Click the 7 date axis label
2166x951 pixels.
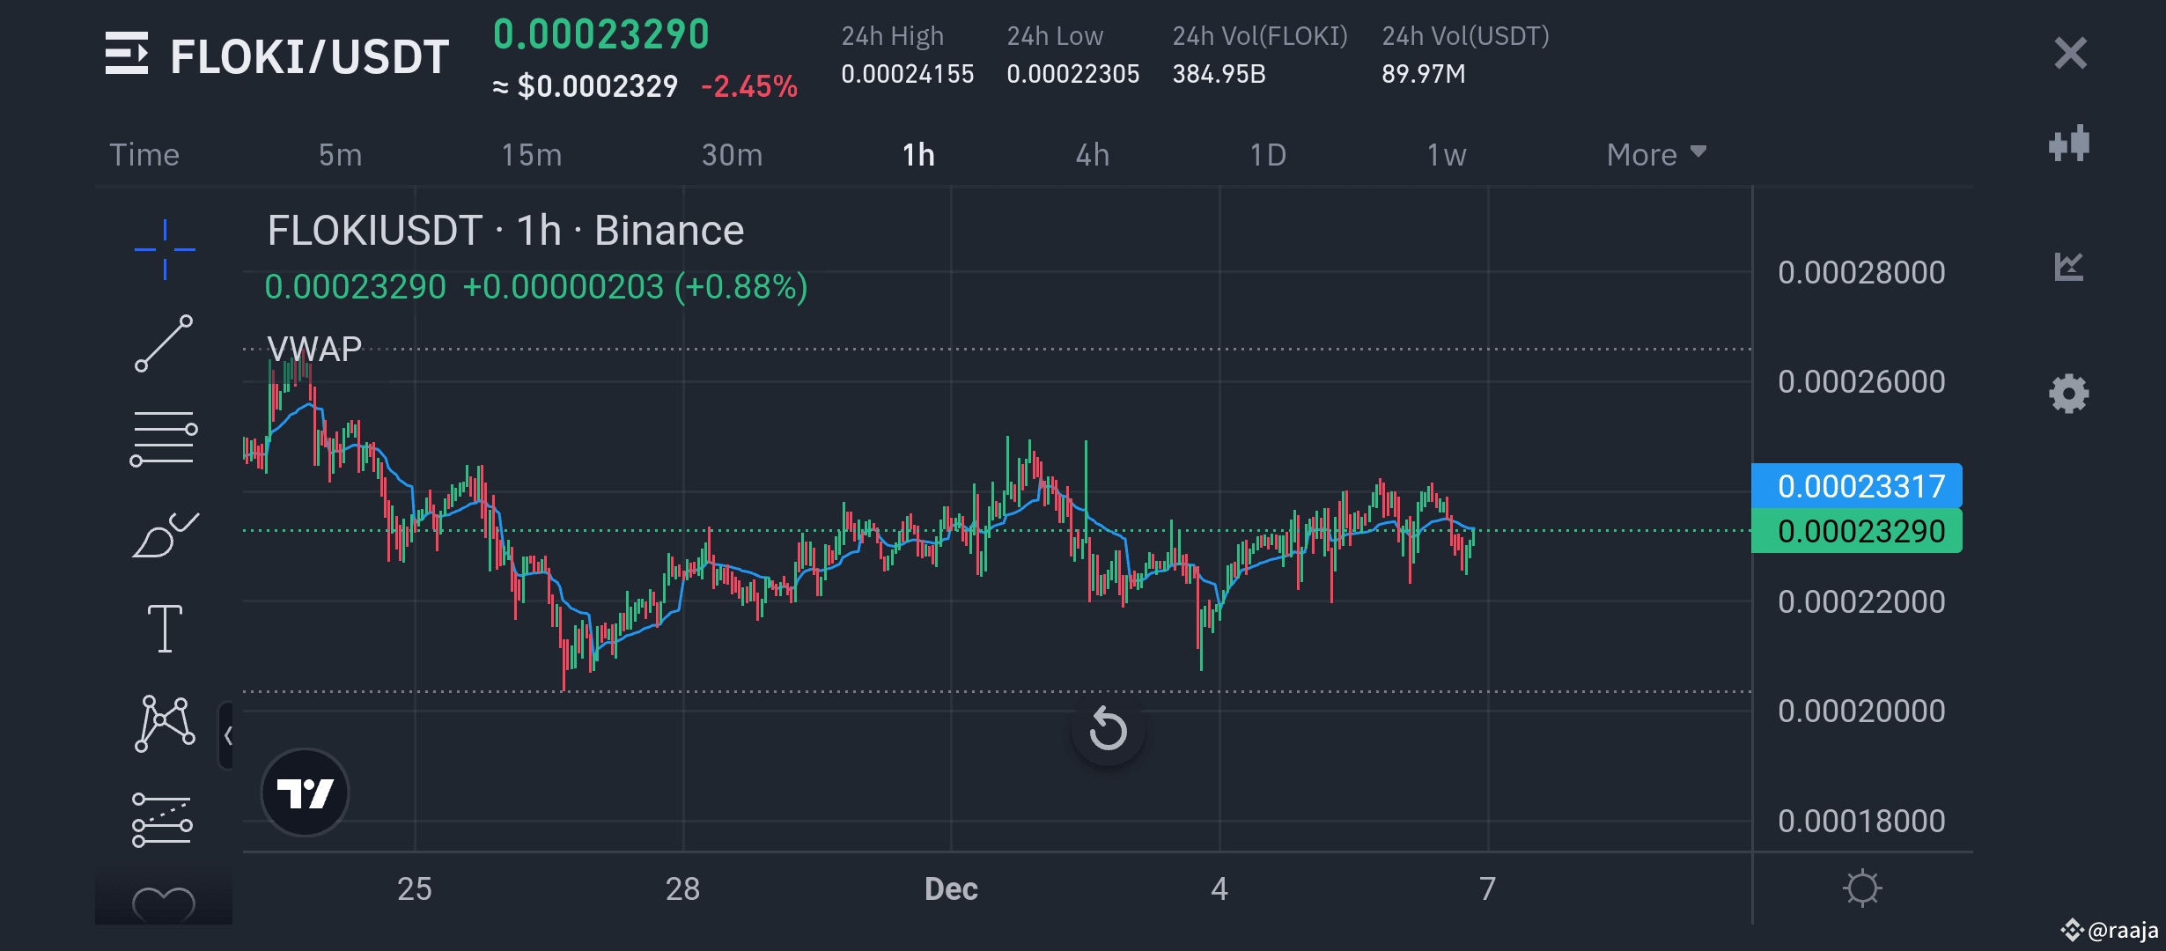point(1487,889)
